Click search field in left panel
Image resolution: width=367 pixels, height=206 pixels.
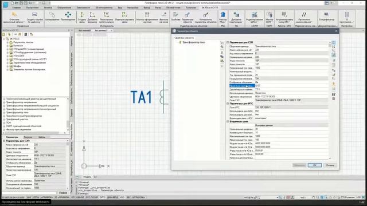pos(29,193)
